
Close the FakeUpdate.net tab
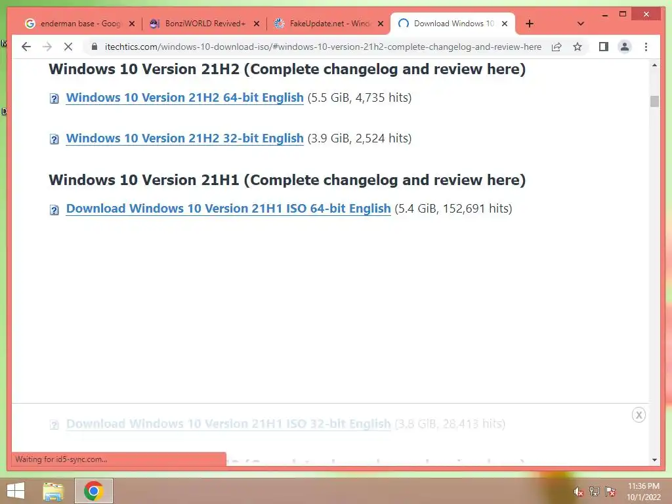(381, 24)
